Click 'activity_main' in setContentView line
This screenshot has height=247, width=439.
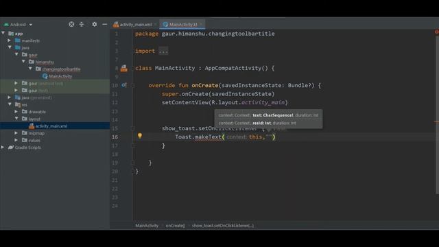tap(263, 102)
